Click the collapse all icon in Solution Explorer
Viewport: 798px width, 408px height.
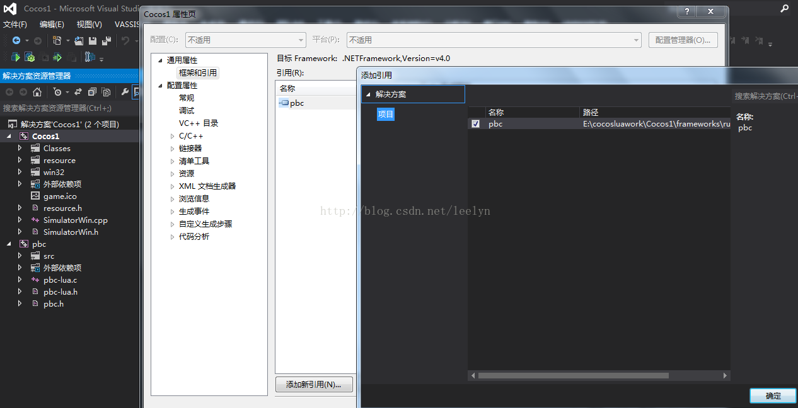tap(93, 92)
